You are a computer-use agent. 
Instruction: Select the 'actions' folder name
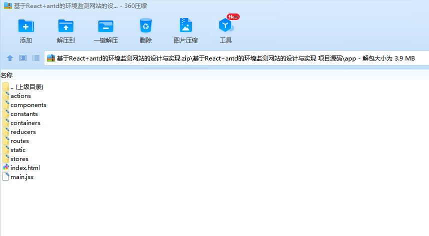point(20,96)
